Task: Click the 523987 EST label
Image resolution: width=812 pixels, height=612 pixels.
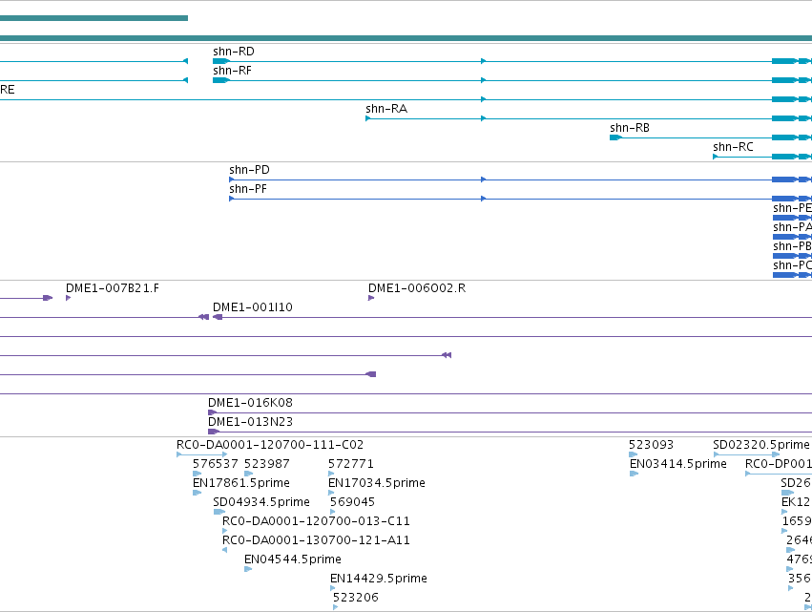Action: (267, 464)
